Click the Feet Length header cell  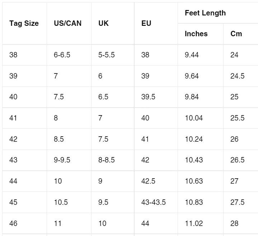coord(218,13)
